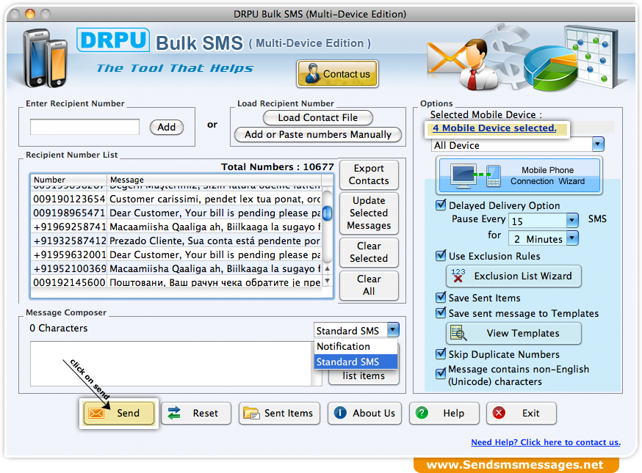Click the Customer carissimi message cell
Viewport: 642px width, 473px height.
coord(215,199)
